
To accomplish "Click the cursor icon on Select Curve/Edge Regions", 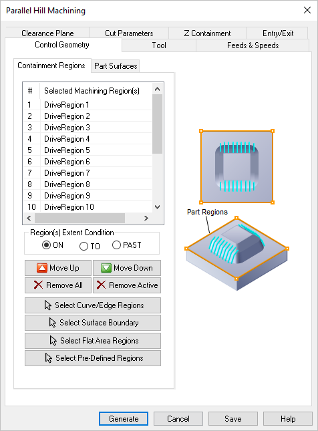I will pyautogui.click(x=48, y=305).
